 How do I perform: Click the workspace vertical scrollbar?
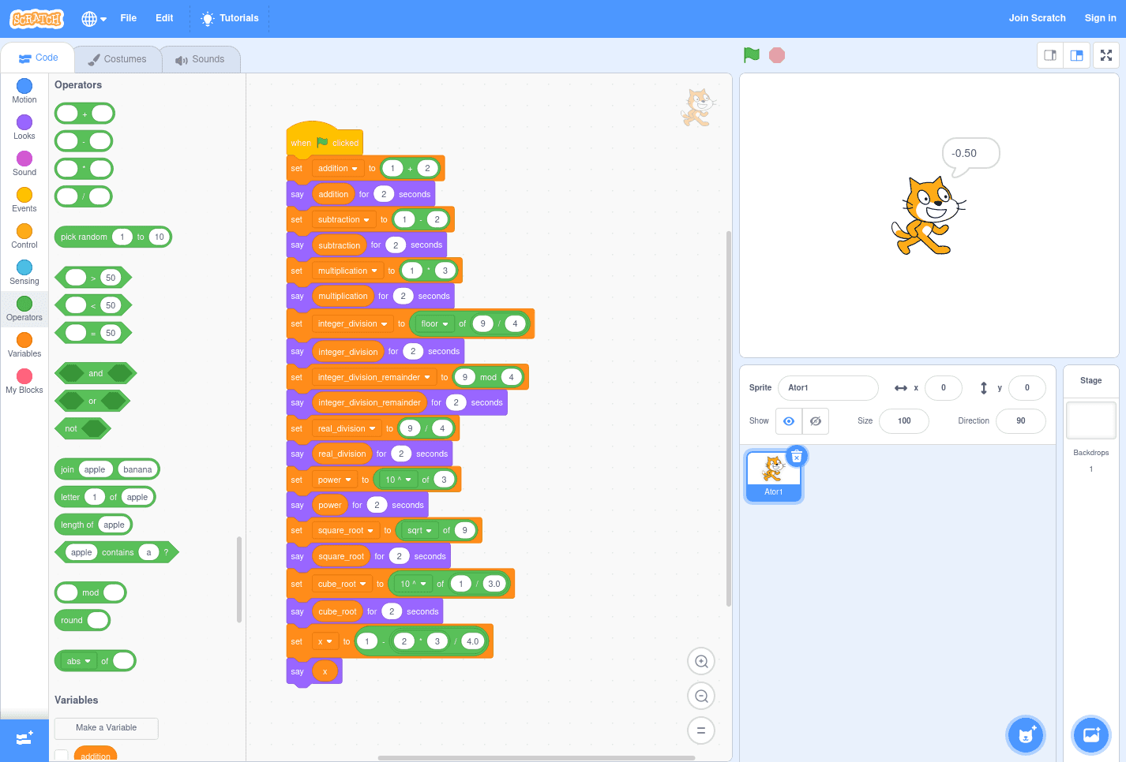pyautogui.click(x=728, y=418)
